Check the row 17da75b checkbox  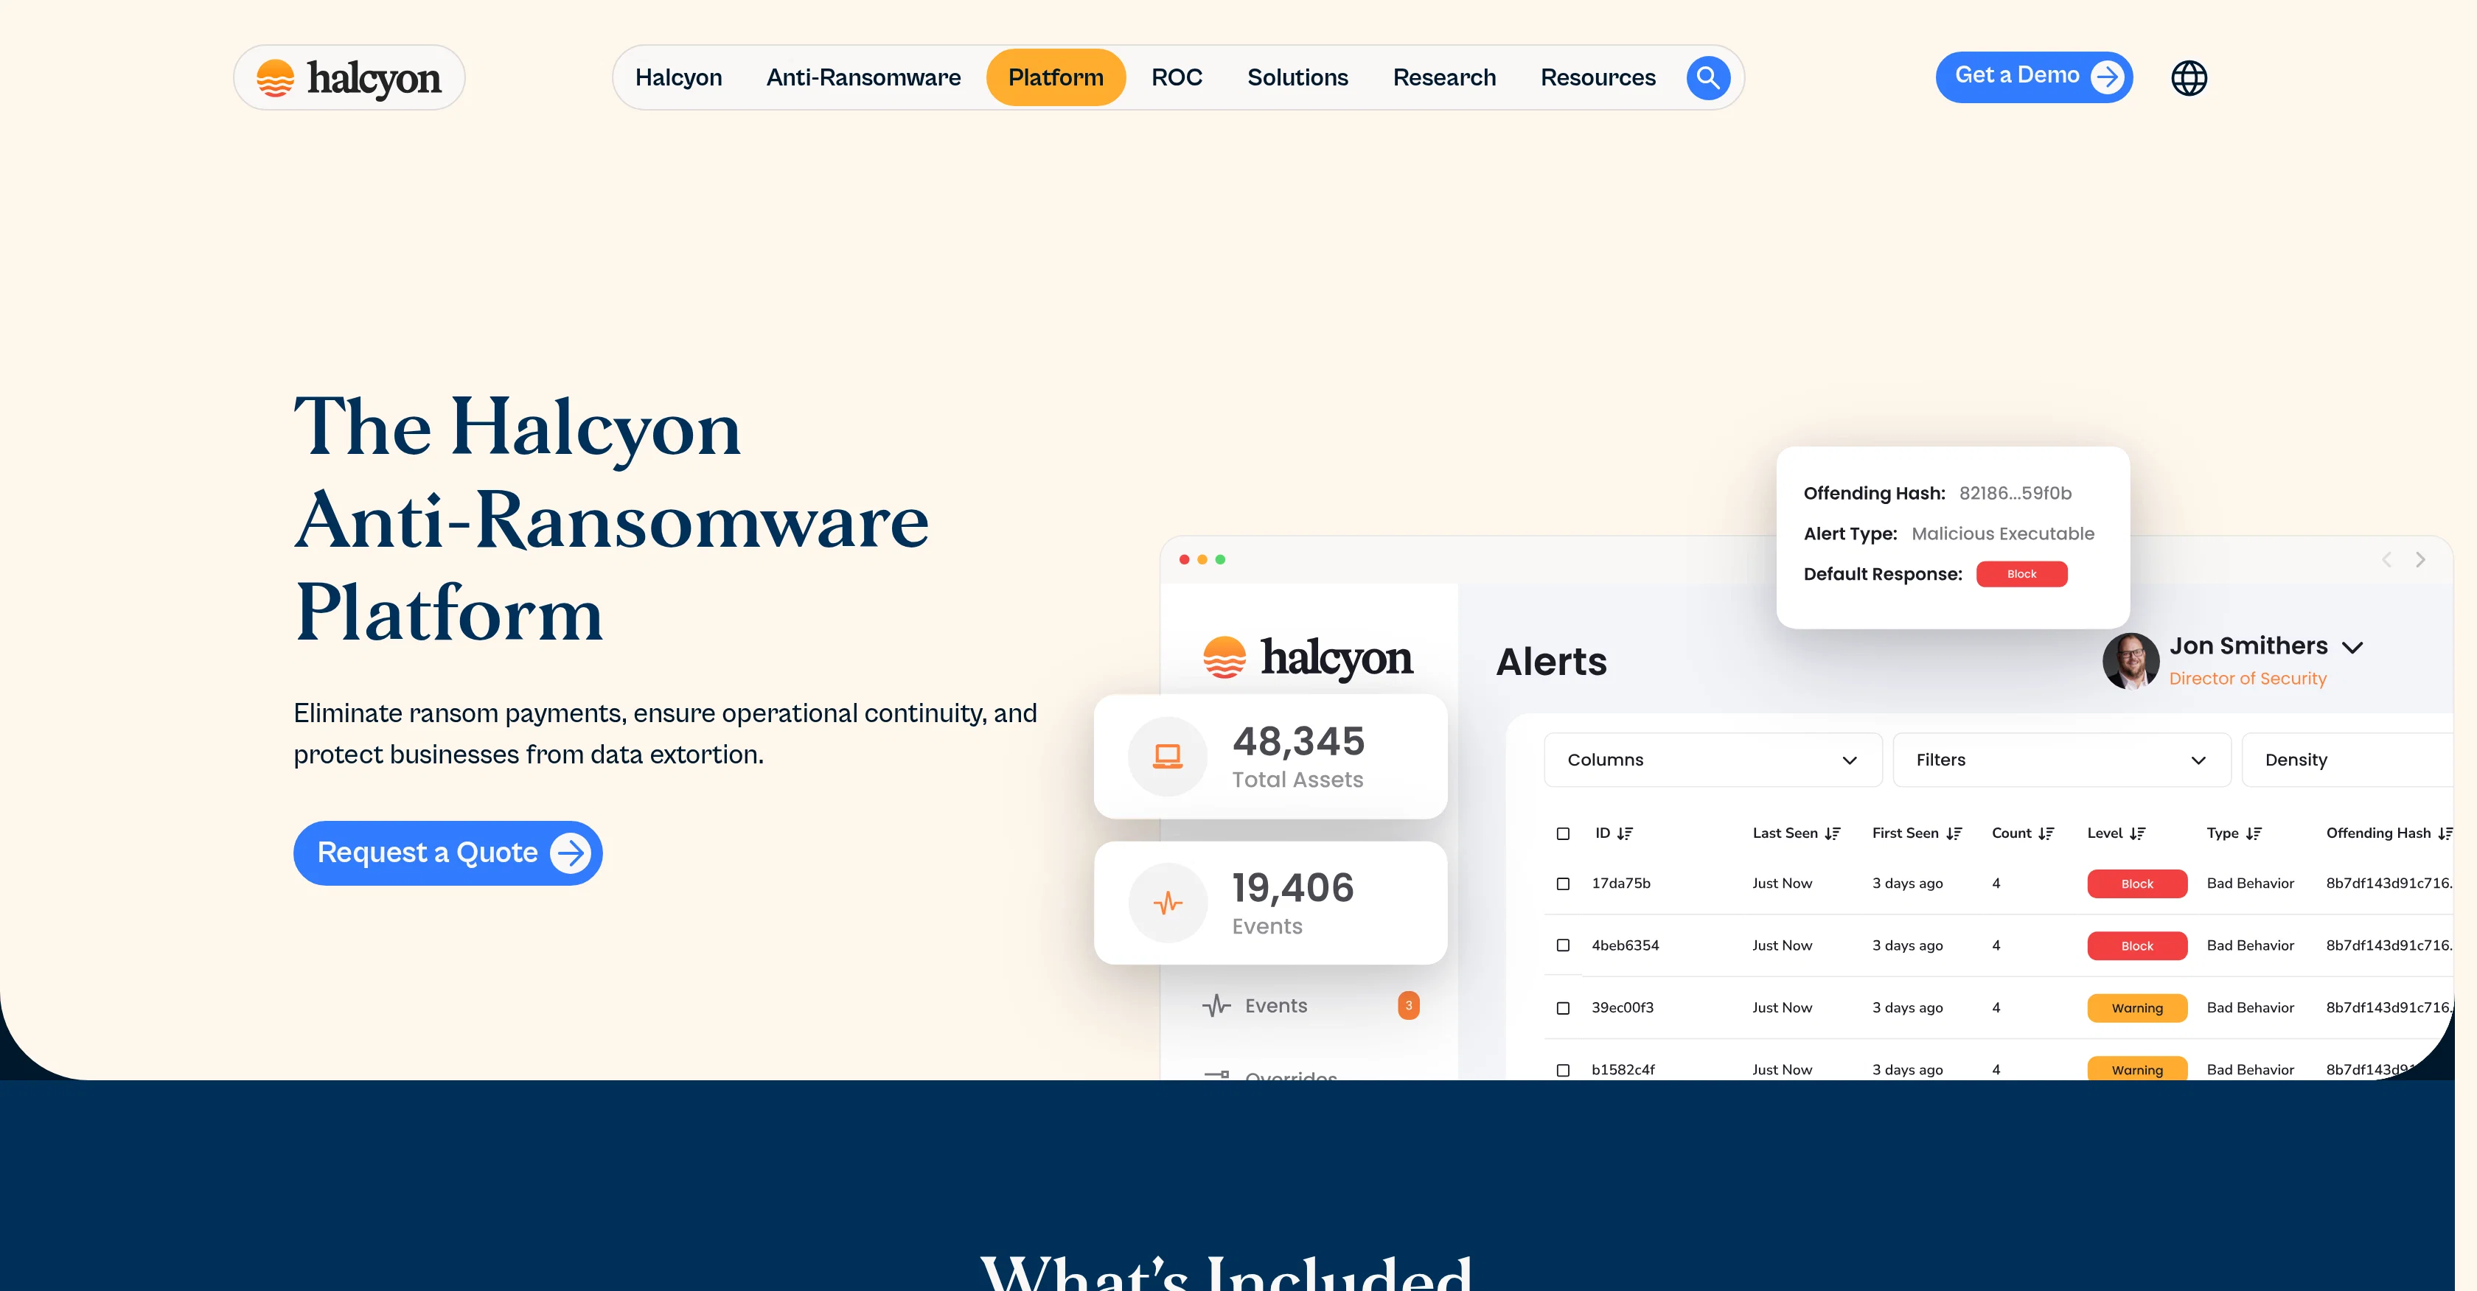1563,884
